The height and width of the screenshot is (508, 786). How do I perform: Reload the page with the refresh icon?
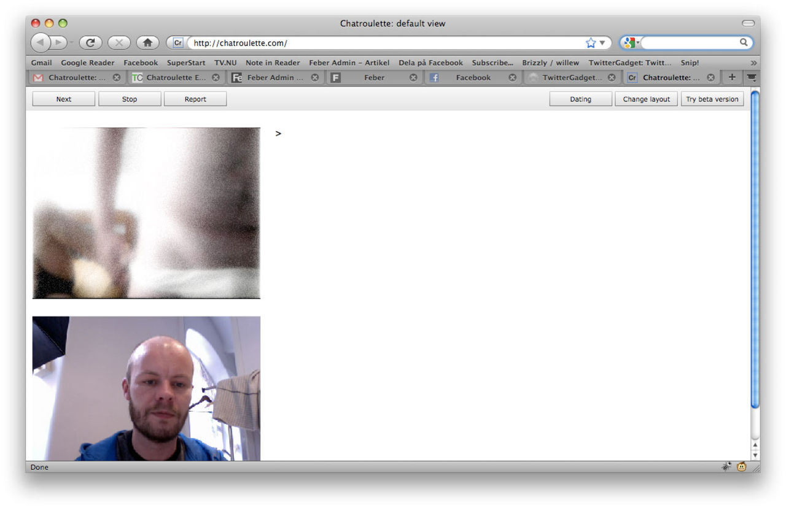(91, 42)
